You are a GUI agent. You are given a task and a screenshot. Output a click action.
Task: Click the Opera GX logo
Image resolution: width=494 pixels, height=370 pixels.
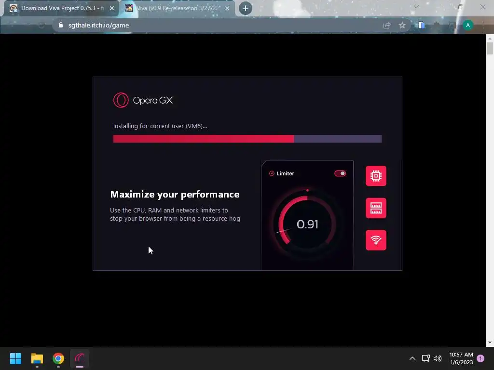(x=143, y=100)
